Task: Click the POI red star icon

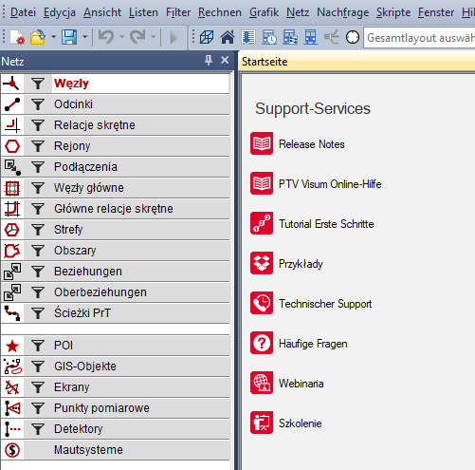Action: [12, 346]
